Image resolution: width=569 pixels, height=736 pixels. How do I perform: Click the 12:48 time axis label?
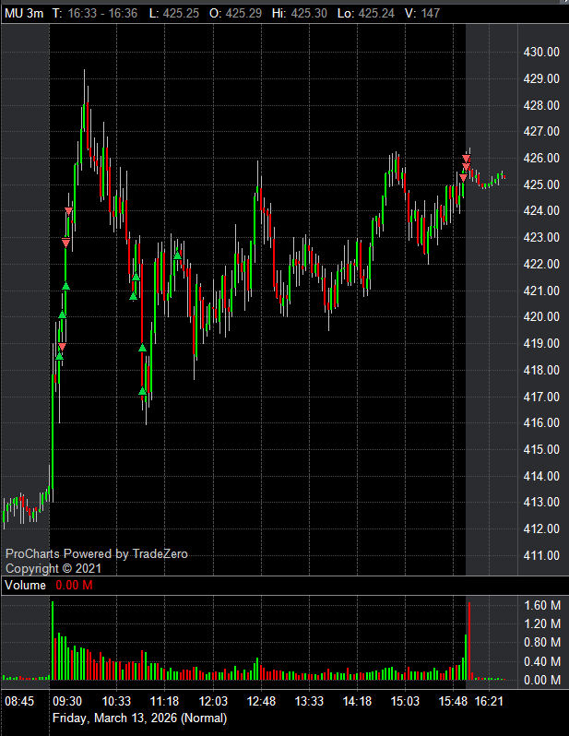261,701
